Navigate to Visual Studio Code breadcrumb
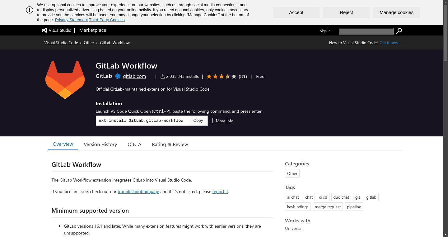Screen dimensions: 448x237 (61, 43)
